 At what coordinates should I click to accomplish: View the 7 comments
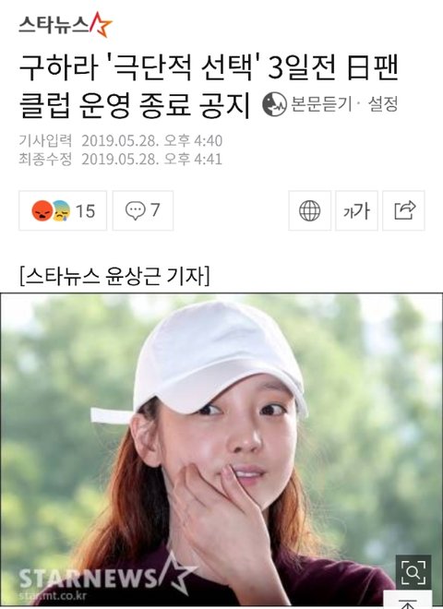point(143,211)
